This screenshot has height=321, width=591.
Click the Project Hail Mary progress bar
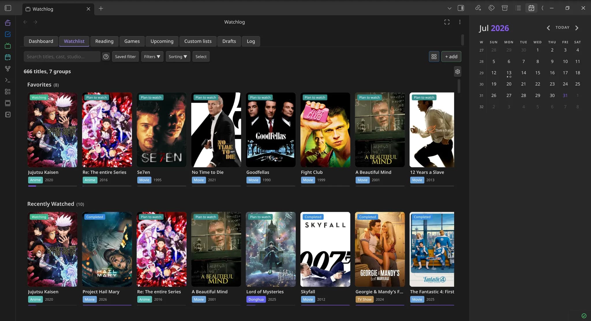coord(107,305)
